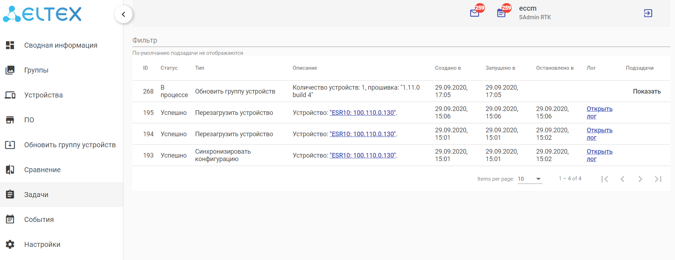Screen dimensions: 675x260
Task: Click the Устройства devices icon
Action: pos(10,95)
